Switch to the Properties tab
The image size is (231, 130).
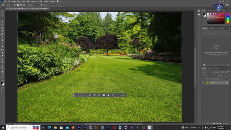(212, 28)
